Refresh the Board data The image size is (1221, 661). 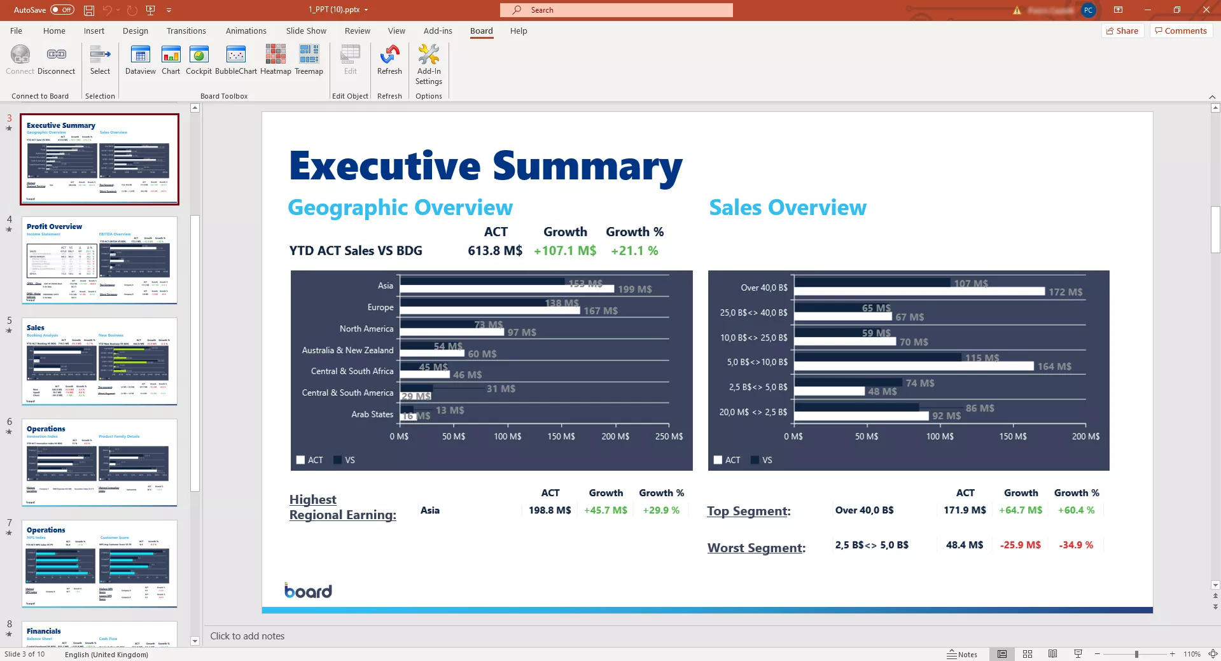coord(389,60)
